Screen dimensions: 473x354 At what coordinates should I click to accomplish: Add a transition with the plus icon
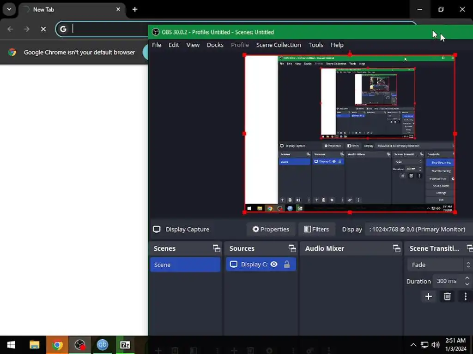pos(428,296)
